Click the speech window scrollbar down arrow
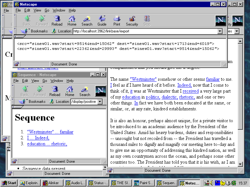Screen dimensions: 250x187 coord(240,164)
